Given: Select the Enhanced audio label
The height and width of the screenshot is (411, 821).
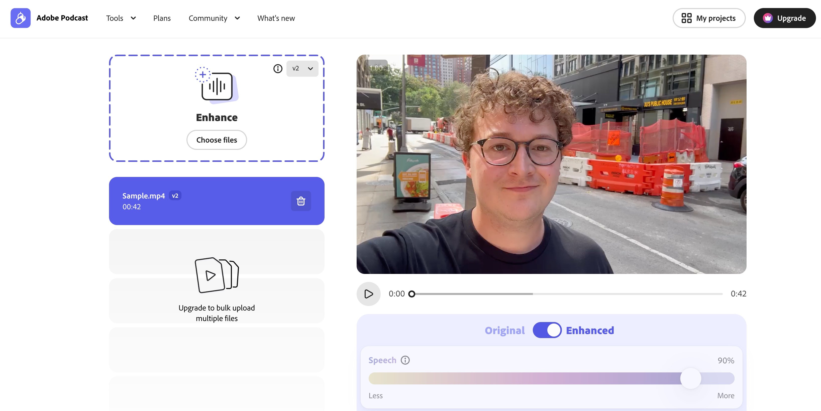Looking at the screenshot, I should tap(590, 330).
